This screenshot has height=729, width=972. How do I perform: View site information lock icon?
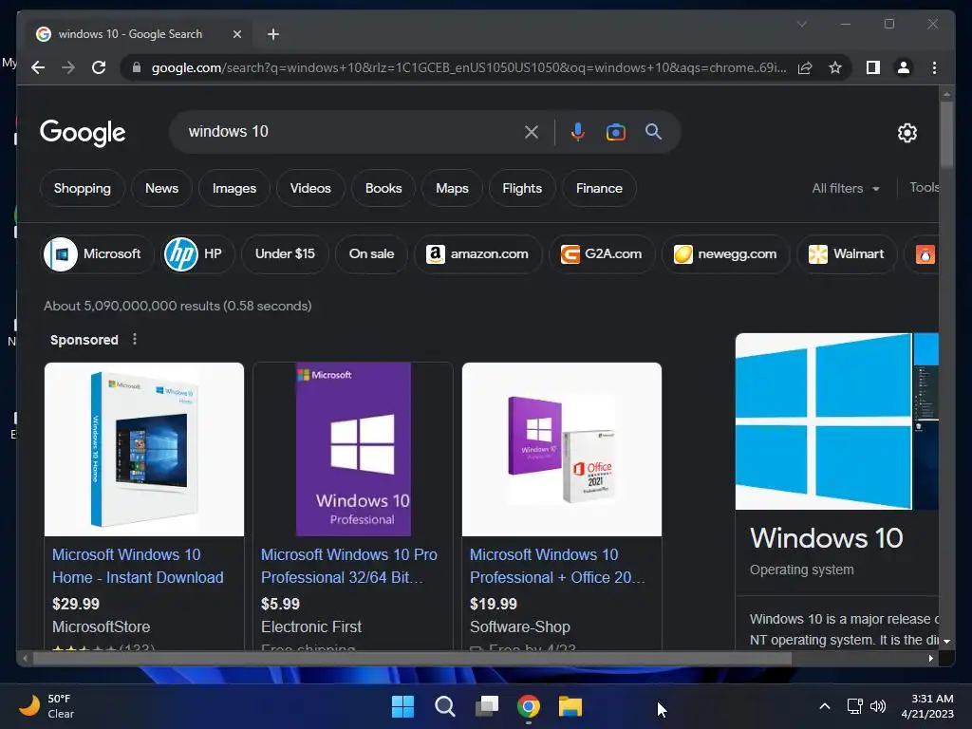click(137, 67)
